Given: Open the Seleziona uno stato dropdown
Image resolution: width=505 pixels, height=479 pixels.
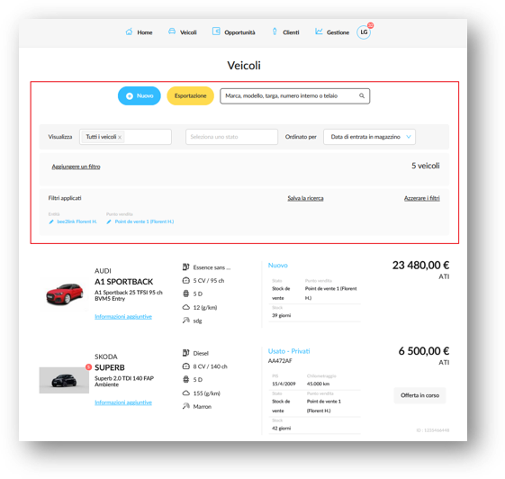Looking at the screenshot, I should (x=231, y=137).
